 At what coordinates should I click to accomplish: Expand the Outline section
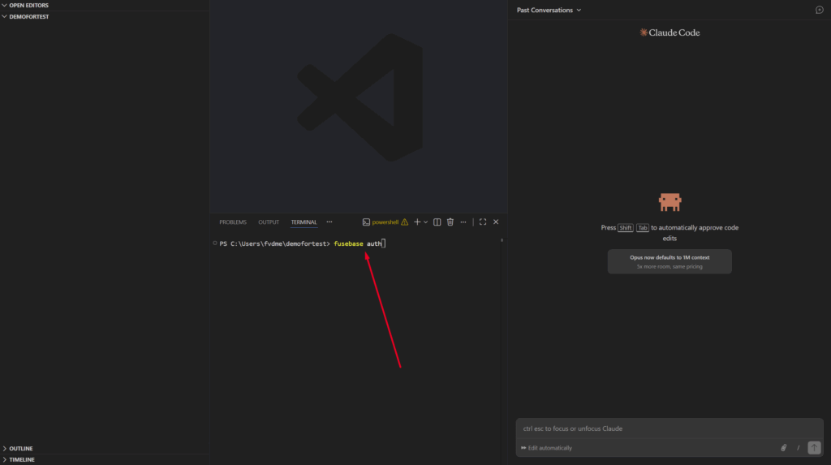[x=21, y=448]
